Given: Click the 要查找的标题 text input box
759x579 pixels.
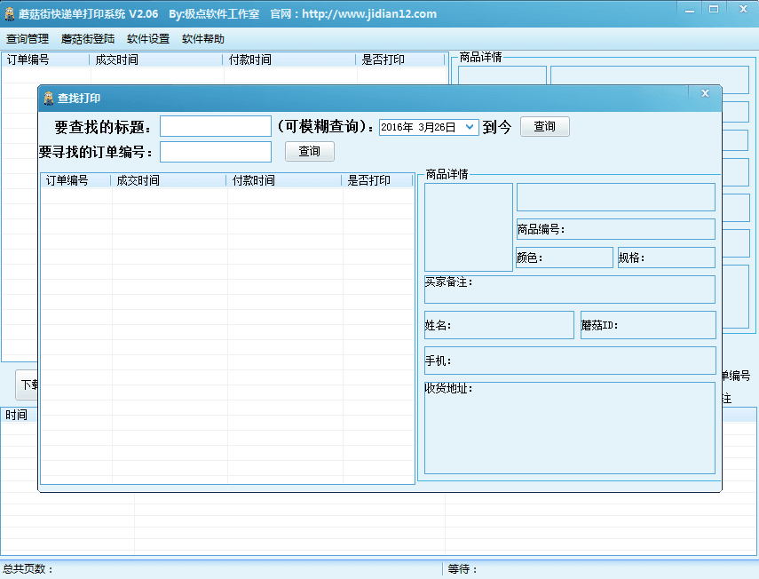Looking at the screenshot, I should tap(216, 126).
